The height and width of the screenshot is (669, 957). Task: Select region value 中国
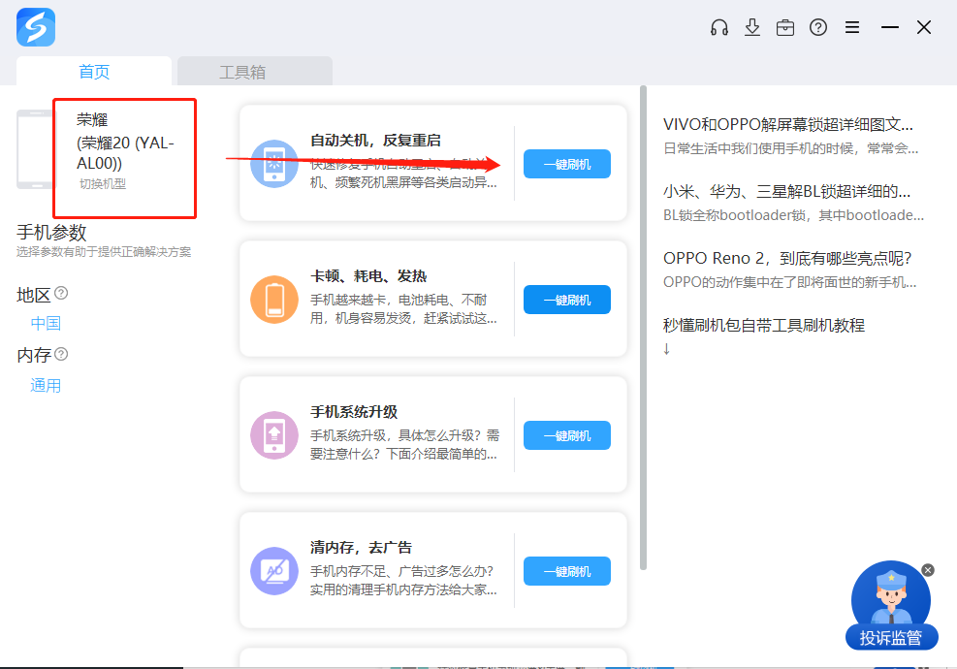(46, 323)
